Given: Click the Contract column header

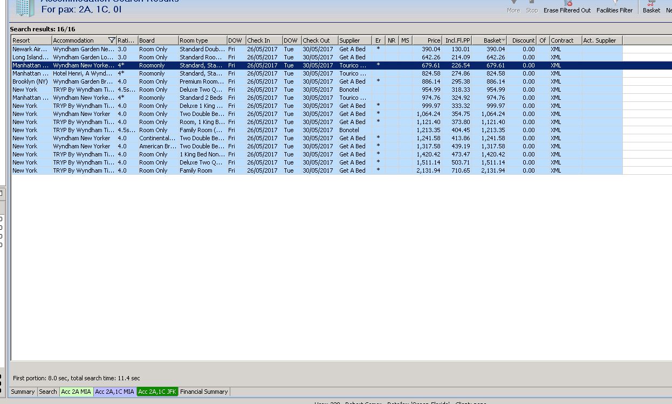Looking at the screenshot, I should tap(566, 40).
